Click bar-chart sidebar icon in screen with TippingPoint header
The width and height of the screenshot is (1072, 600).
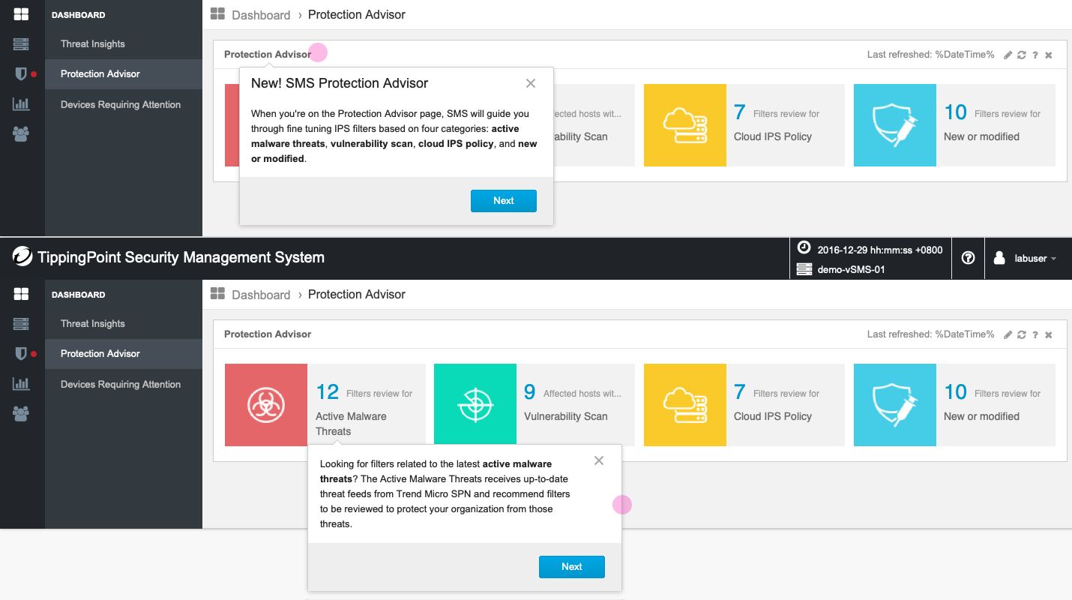click(x=21, y=383)
